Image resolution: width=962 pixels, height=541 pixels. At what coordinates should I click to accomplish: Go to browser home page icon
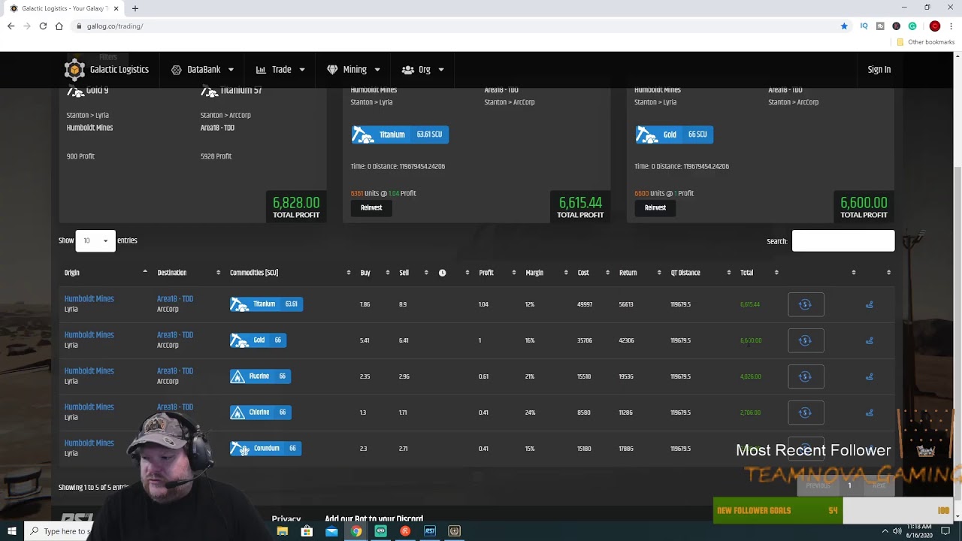coord(59,26)
